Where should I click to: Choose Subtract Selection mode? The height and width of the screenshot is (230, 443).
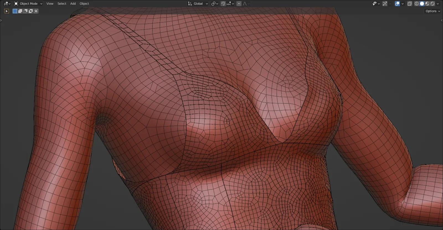[25, 11]
